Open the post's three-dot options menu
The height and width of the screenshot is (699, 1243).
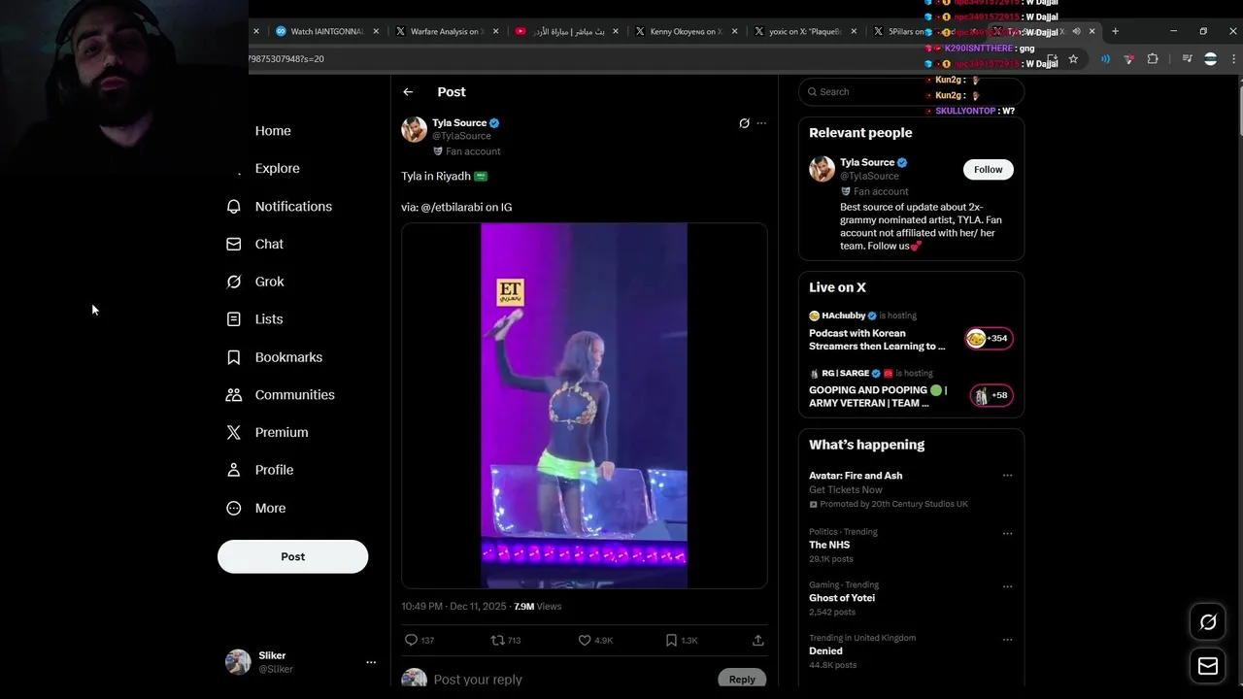click(x=761, y=123)
